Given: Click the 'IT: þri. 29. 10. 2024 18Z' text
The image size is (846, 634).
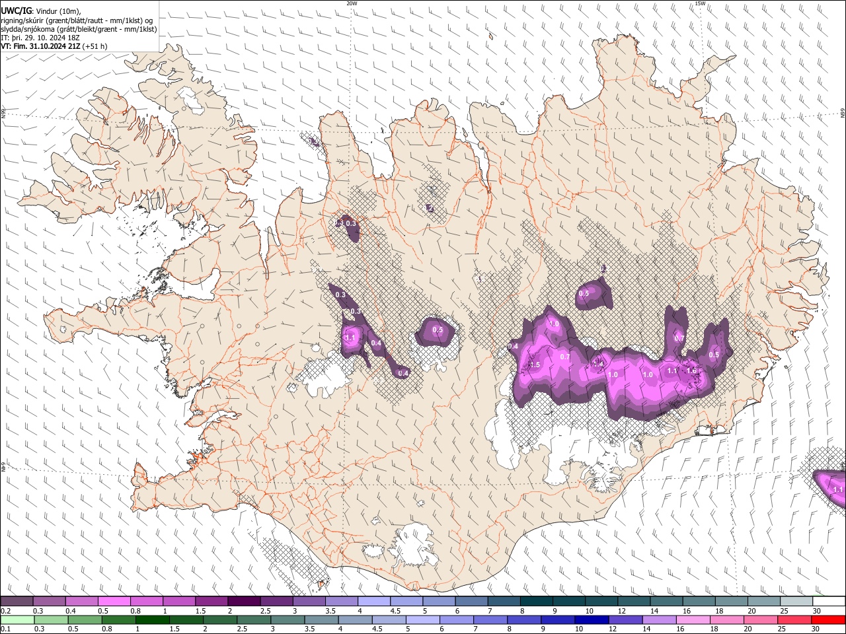Looking at the screenshot, I should tap(40, 38).
